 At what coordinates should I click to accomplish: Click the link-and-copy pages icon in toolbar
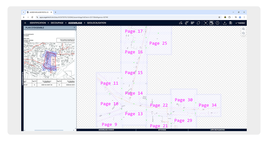pyautogui.click(x=187, y=23)
